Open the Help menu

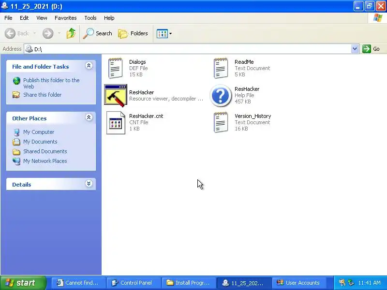pyautogui.click(x=109, y=18)
